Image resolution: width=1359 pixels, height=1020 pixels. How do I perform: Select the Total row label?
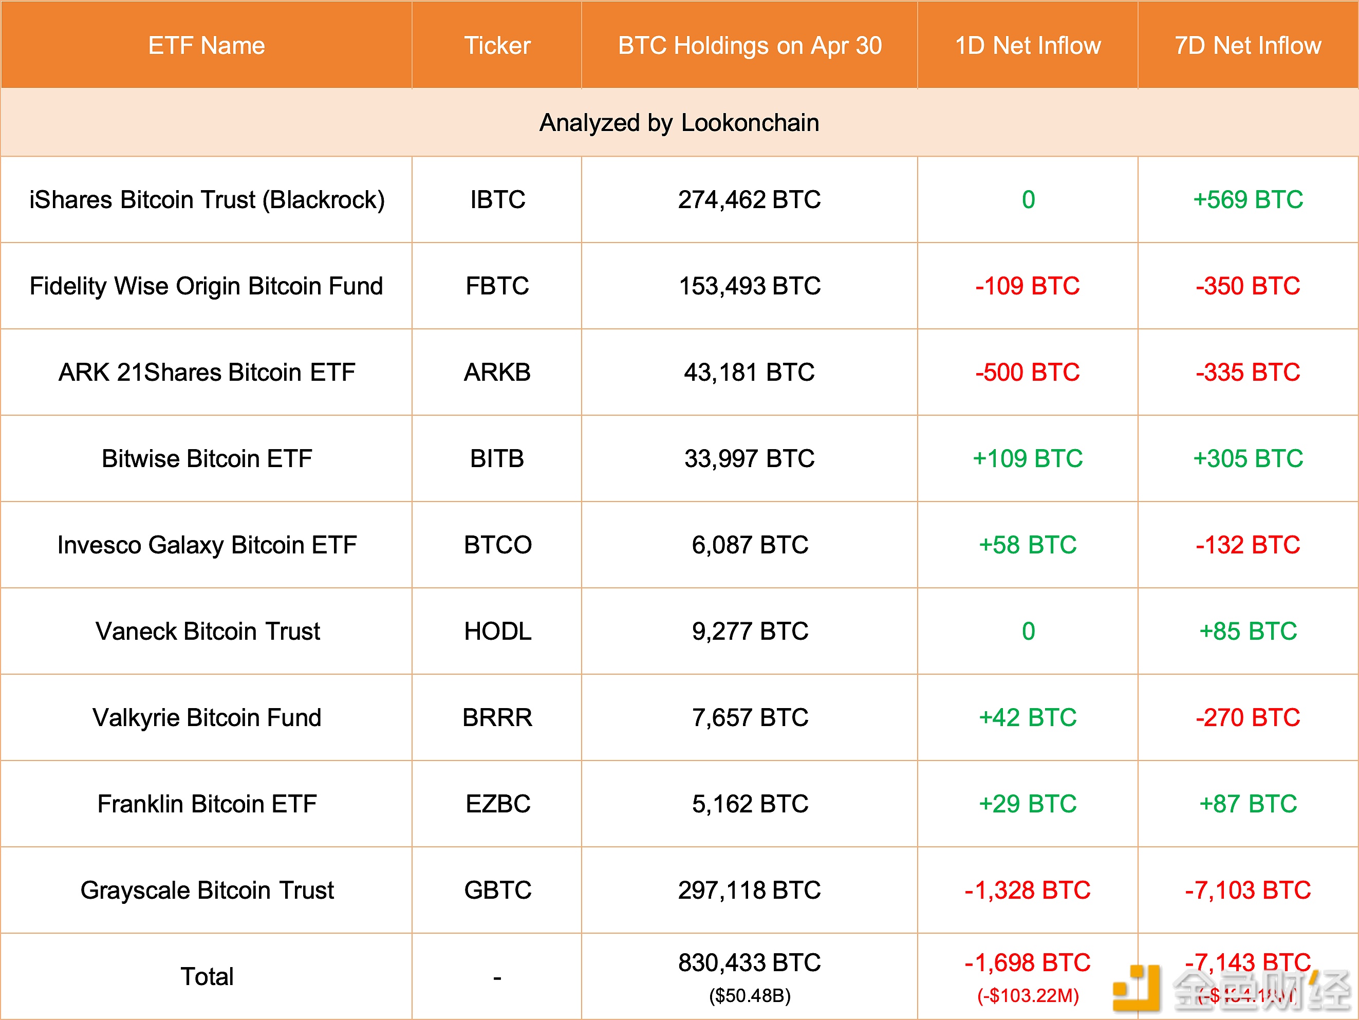point(207,976)
